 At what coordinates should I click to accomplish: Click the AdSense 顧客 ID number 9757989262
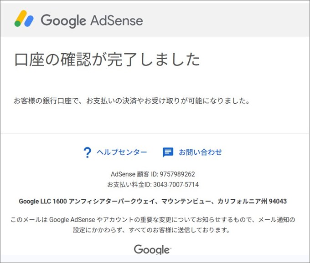177,174
